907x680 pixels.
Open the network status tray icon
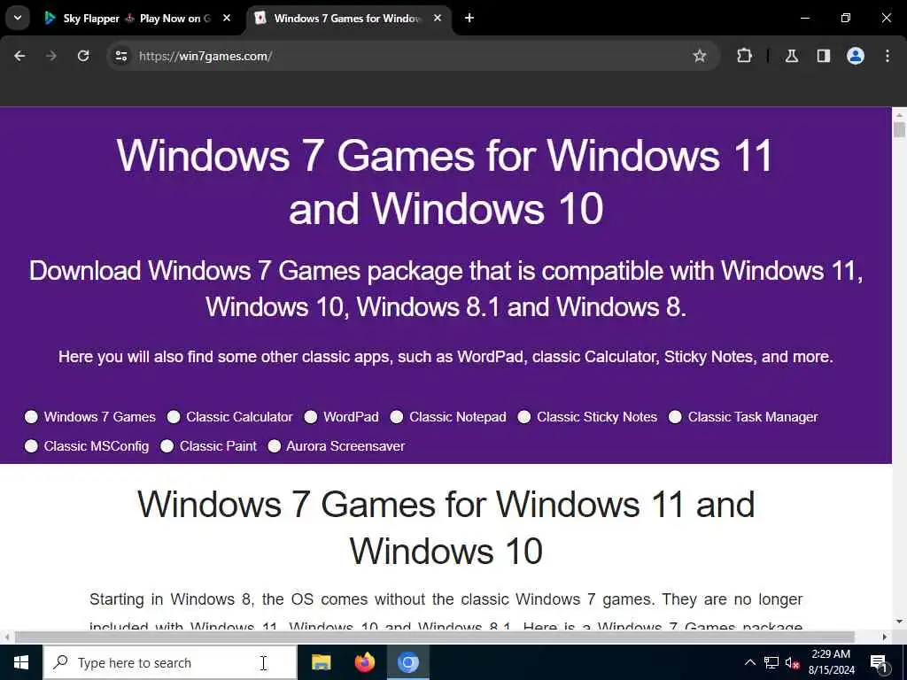pyautogui.click(x=771, y=662)
